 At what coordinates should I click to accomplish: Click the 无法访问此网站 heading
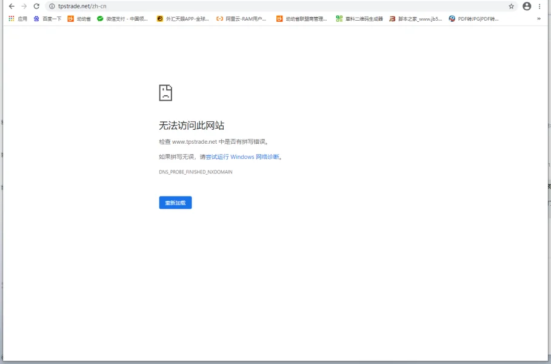point(192,126)
